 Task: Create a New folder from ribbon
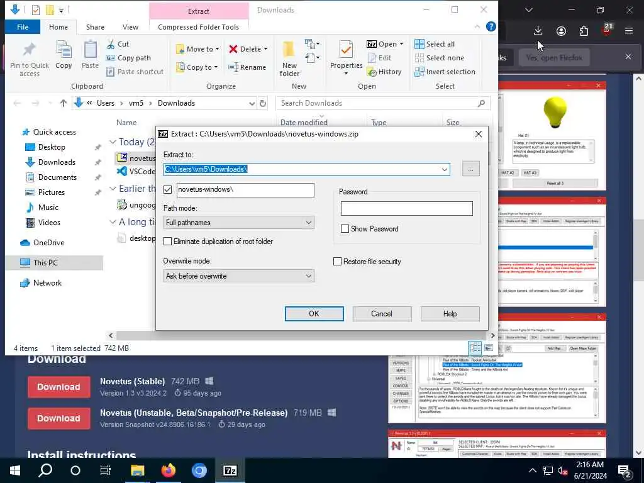289,59
